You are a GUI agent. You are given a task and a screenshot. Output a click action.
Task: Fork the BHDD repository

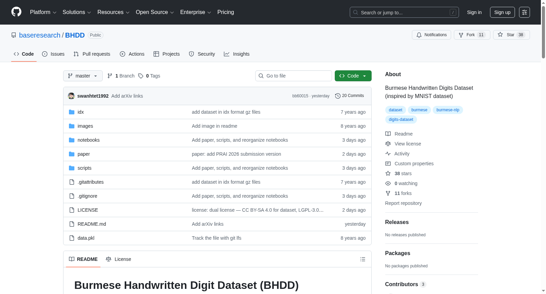coord(472,35)
